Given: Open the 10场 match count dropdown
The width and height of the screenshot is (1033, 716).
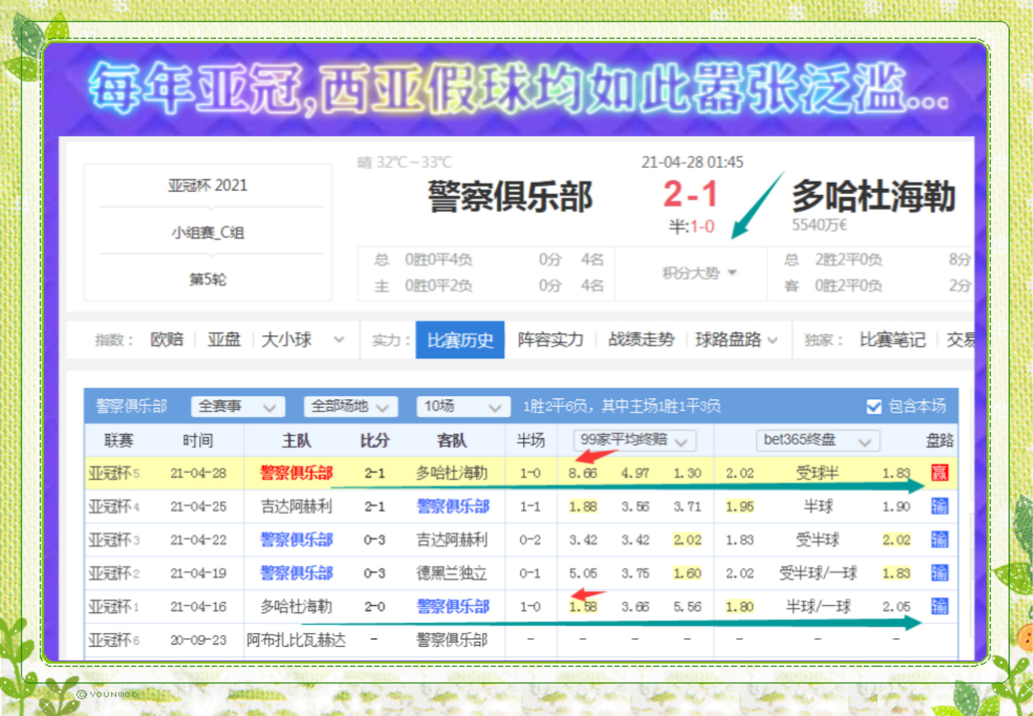Looking at the screenshot, I should (x=463, y=407).
